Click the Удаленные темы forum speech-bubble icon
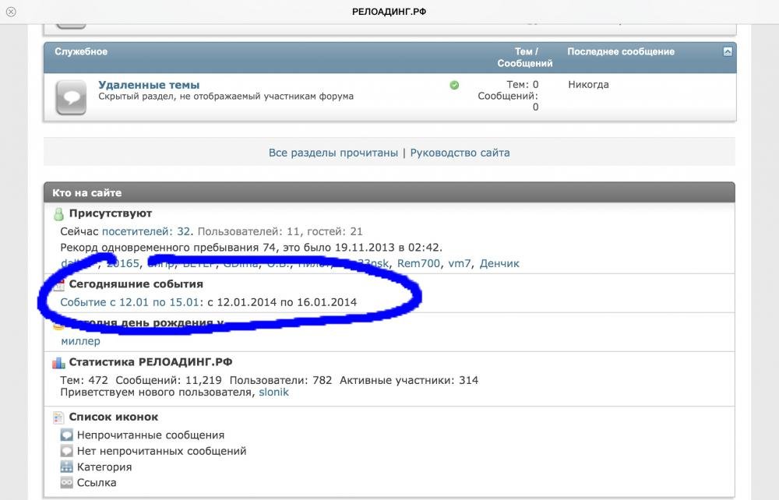The image size is (779, 500). pos(71,97)
